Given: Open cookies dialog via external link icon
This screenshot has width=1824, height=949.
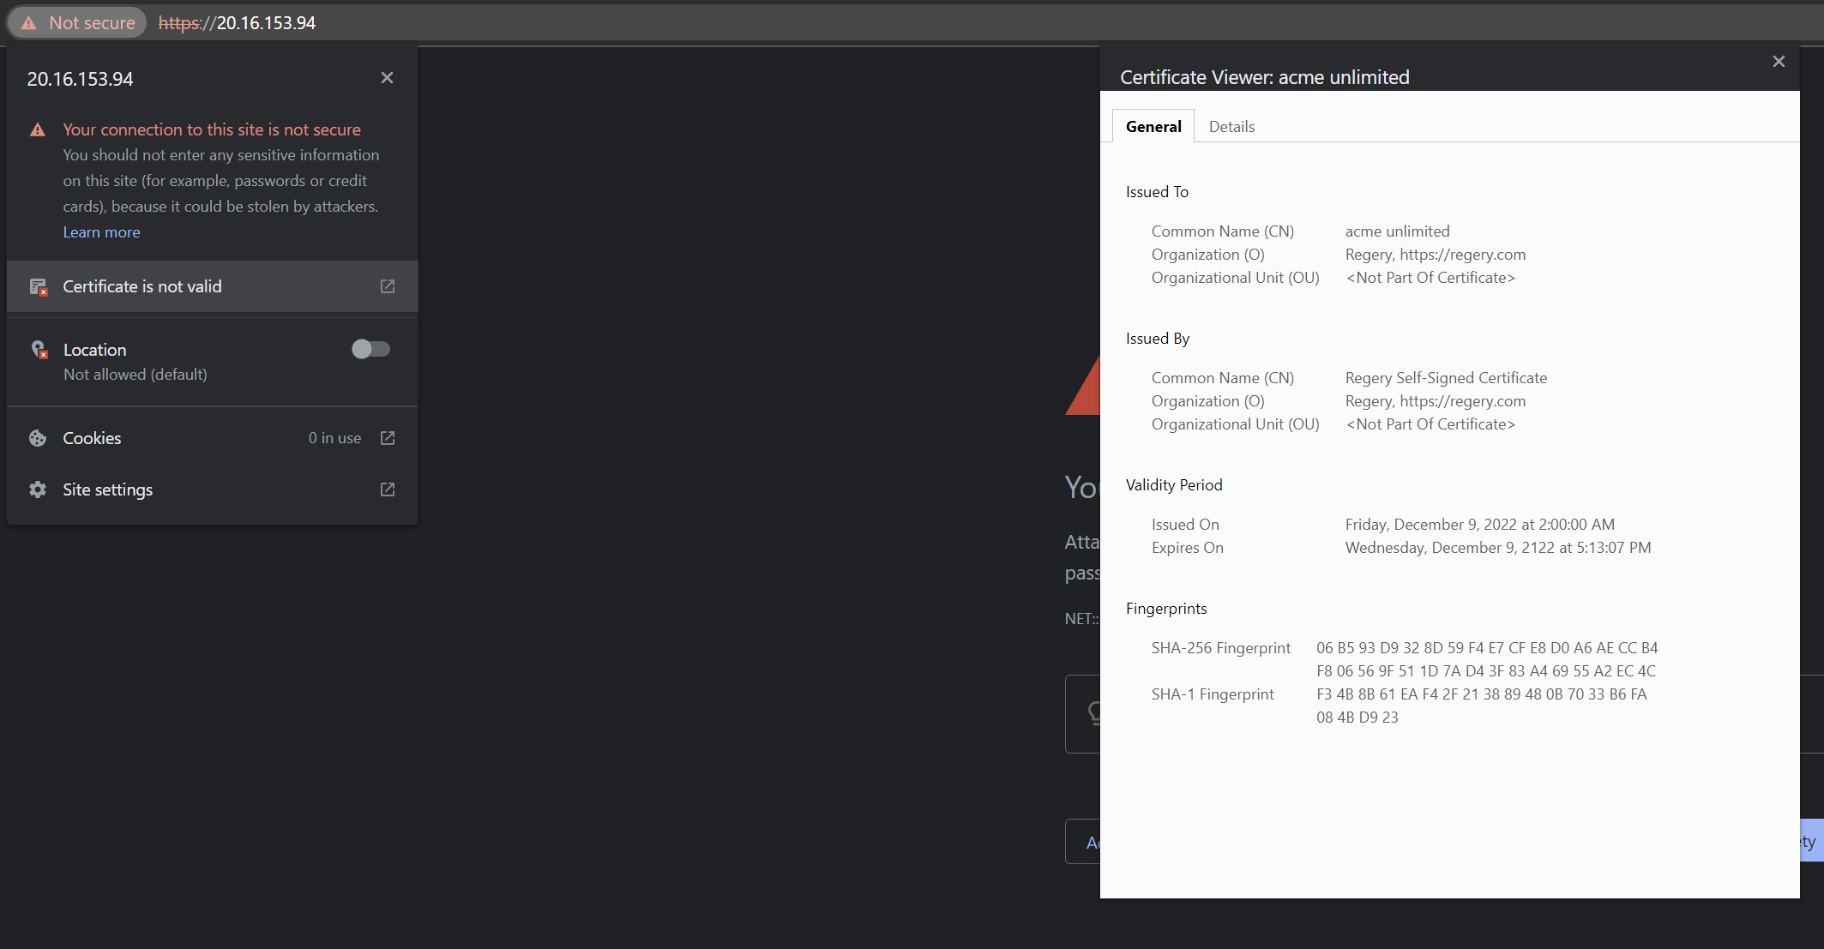Looking at the screenshot, I should (388, 438).
